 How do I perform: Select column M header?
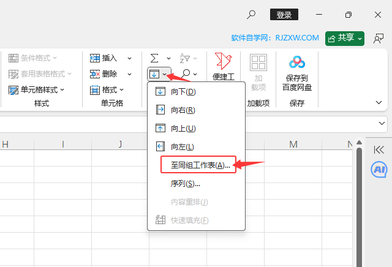pos(293,145)
